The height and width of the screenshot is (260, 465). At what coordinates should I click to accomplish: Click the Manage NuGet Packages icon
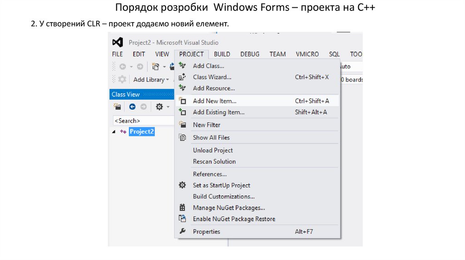coord(183,207)
